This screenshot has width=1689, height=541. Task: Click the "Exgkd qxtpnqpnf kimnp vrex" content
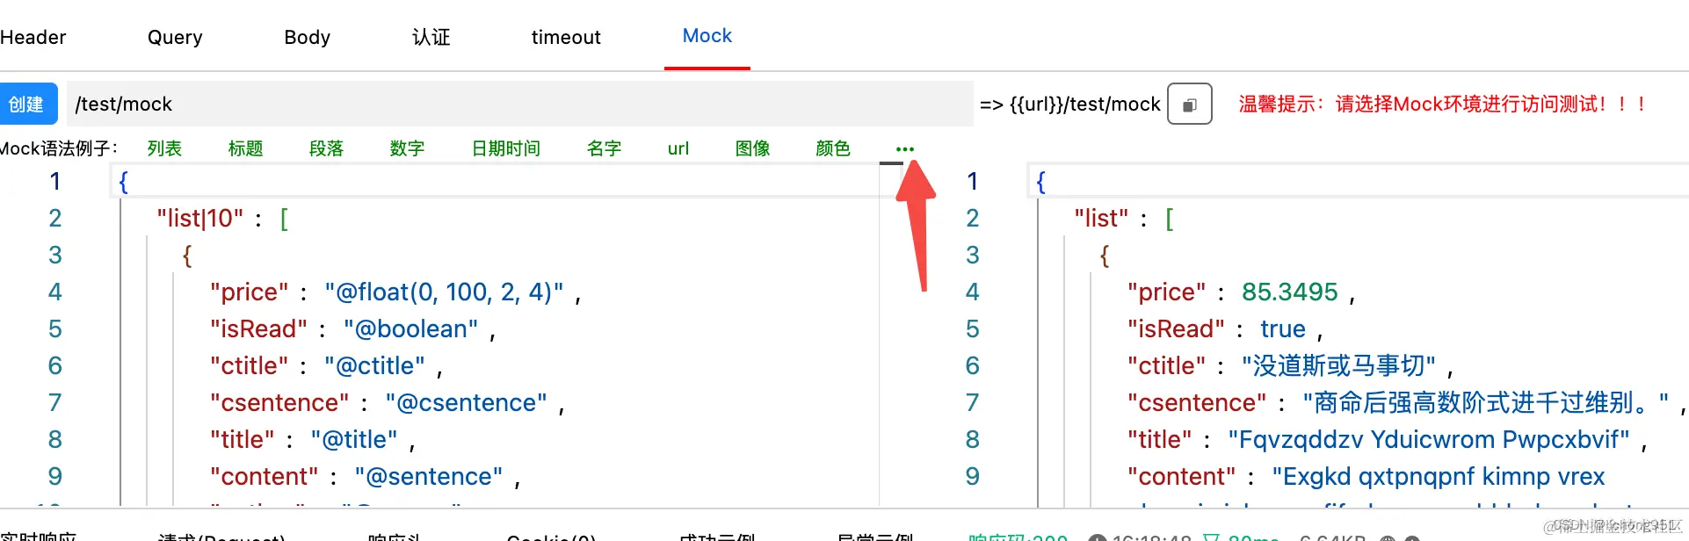click(x=1439, y=476)
